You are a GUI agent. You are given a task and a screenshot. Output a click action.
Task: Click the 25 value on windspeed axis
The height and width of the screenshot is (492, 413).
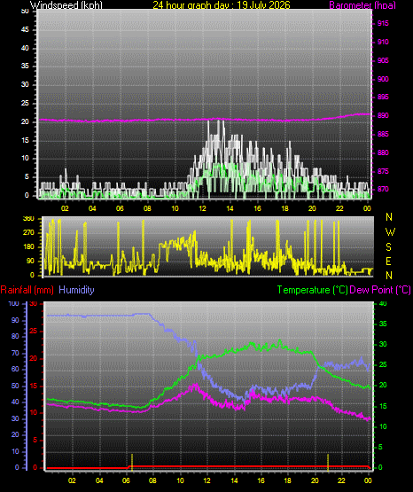click(x=25, y=103)
